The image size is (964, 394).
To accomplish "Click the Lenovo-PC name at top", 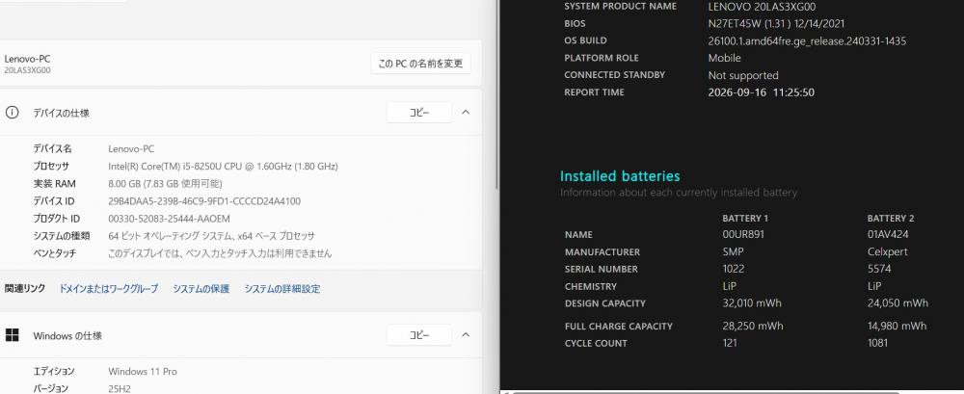I will click(x=27, y=59).
